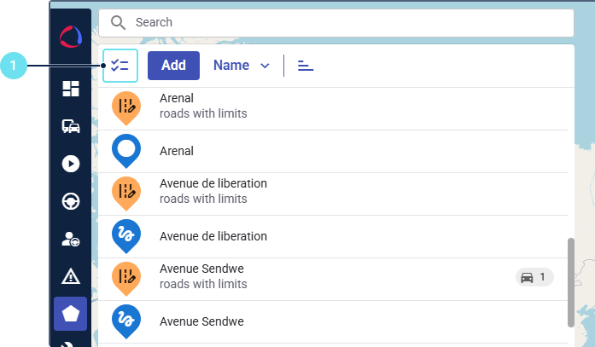This screenshot has height=347, width=595.
Task: Open the vehicles truck icon in sidebar
Action: click(x=71, y=126)
